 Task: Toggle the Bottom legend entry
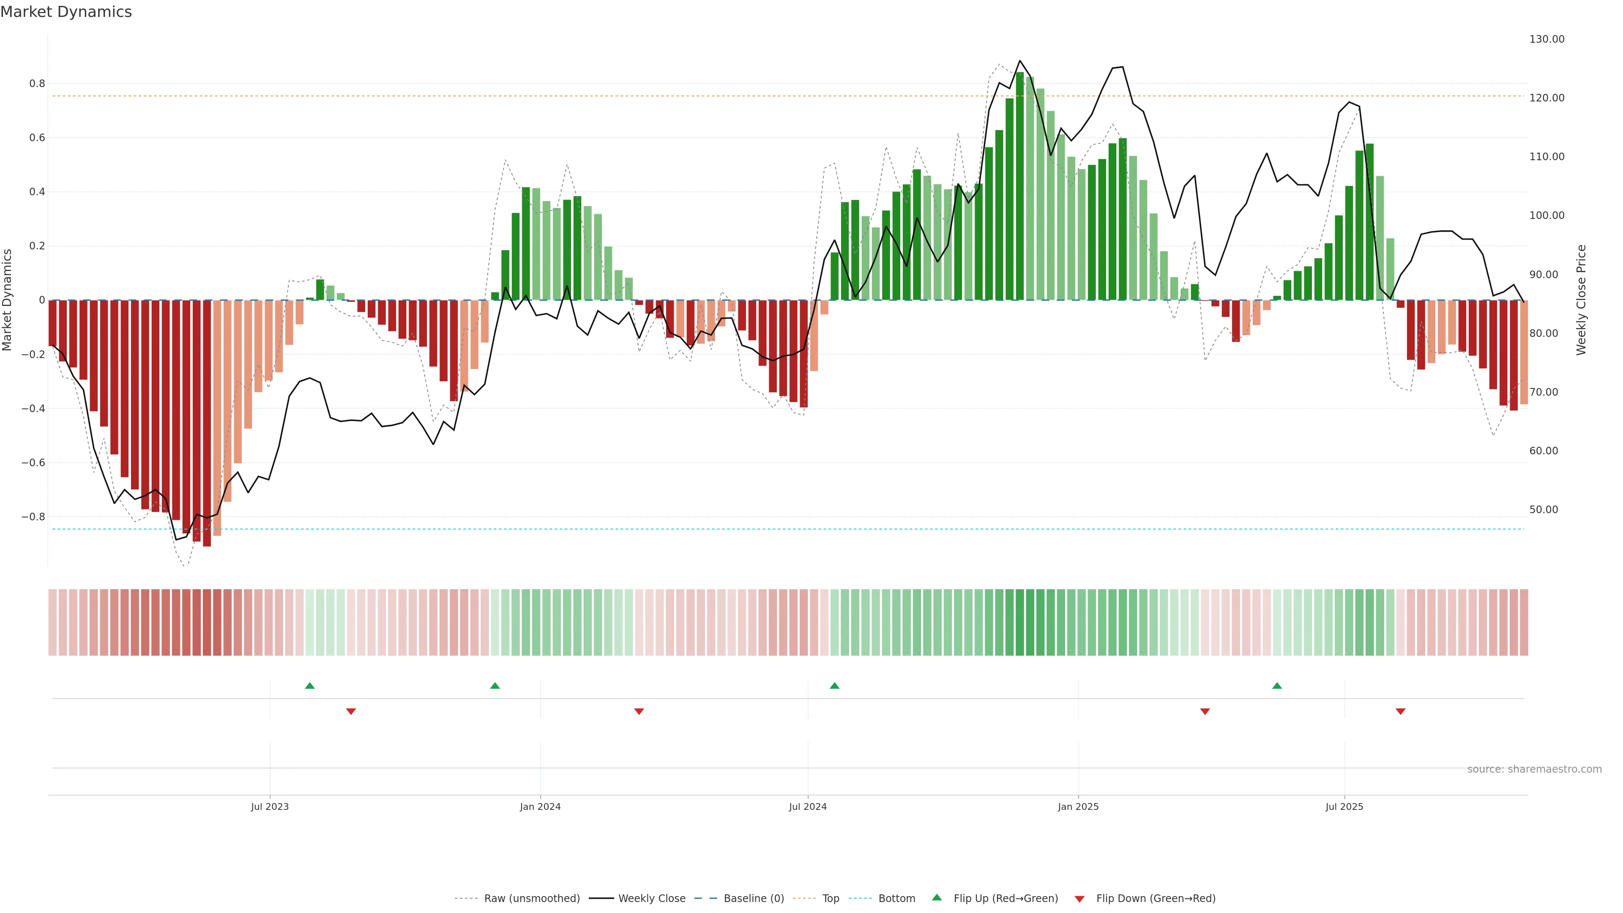click(896, 899)
